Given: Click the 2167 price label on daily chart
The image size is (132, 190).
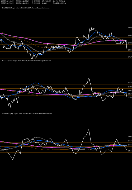Looking at the screenshot, I should [x=130, y=57].
